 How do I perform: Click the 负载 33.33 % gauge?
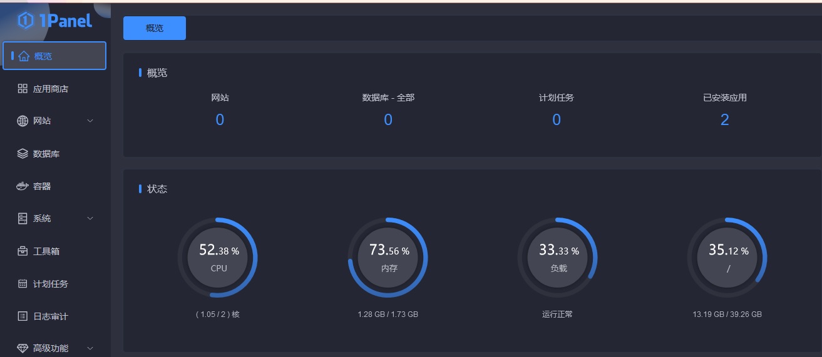point(558,258)
